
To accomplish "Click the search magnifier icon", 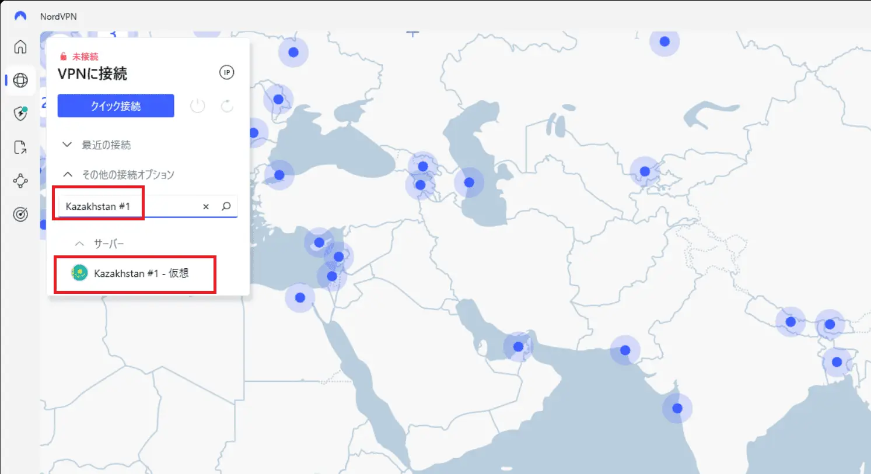I will coord(226,206).
